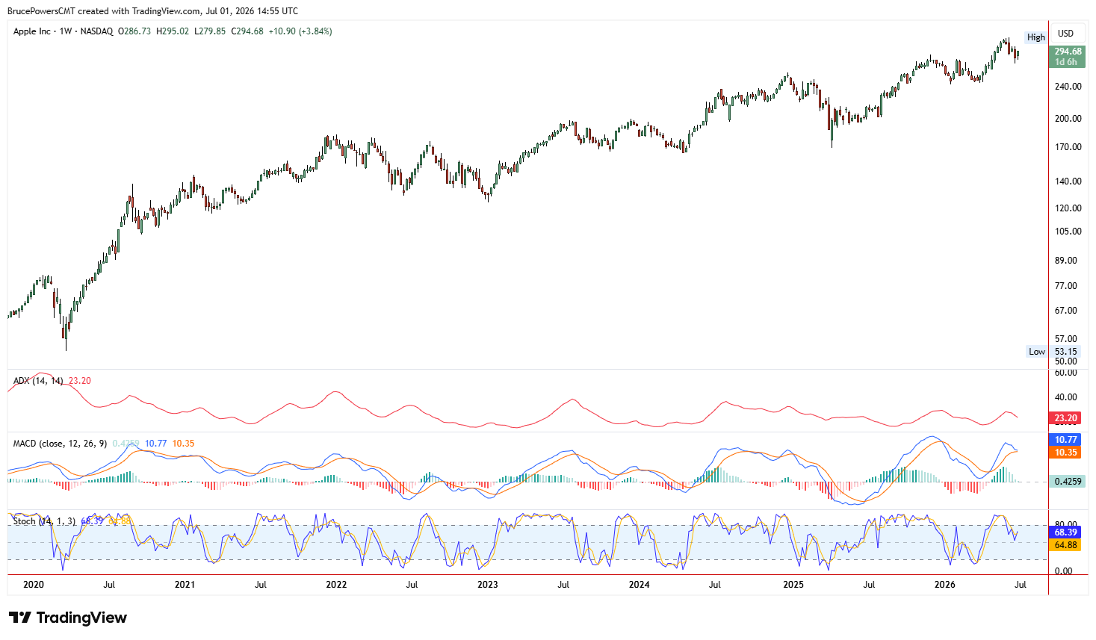Viewport: 1096px width, 640px height.
Task: Click the 77.00 price axis label
Action: [x=1066, y=286]
